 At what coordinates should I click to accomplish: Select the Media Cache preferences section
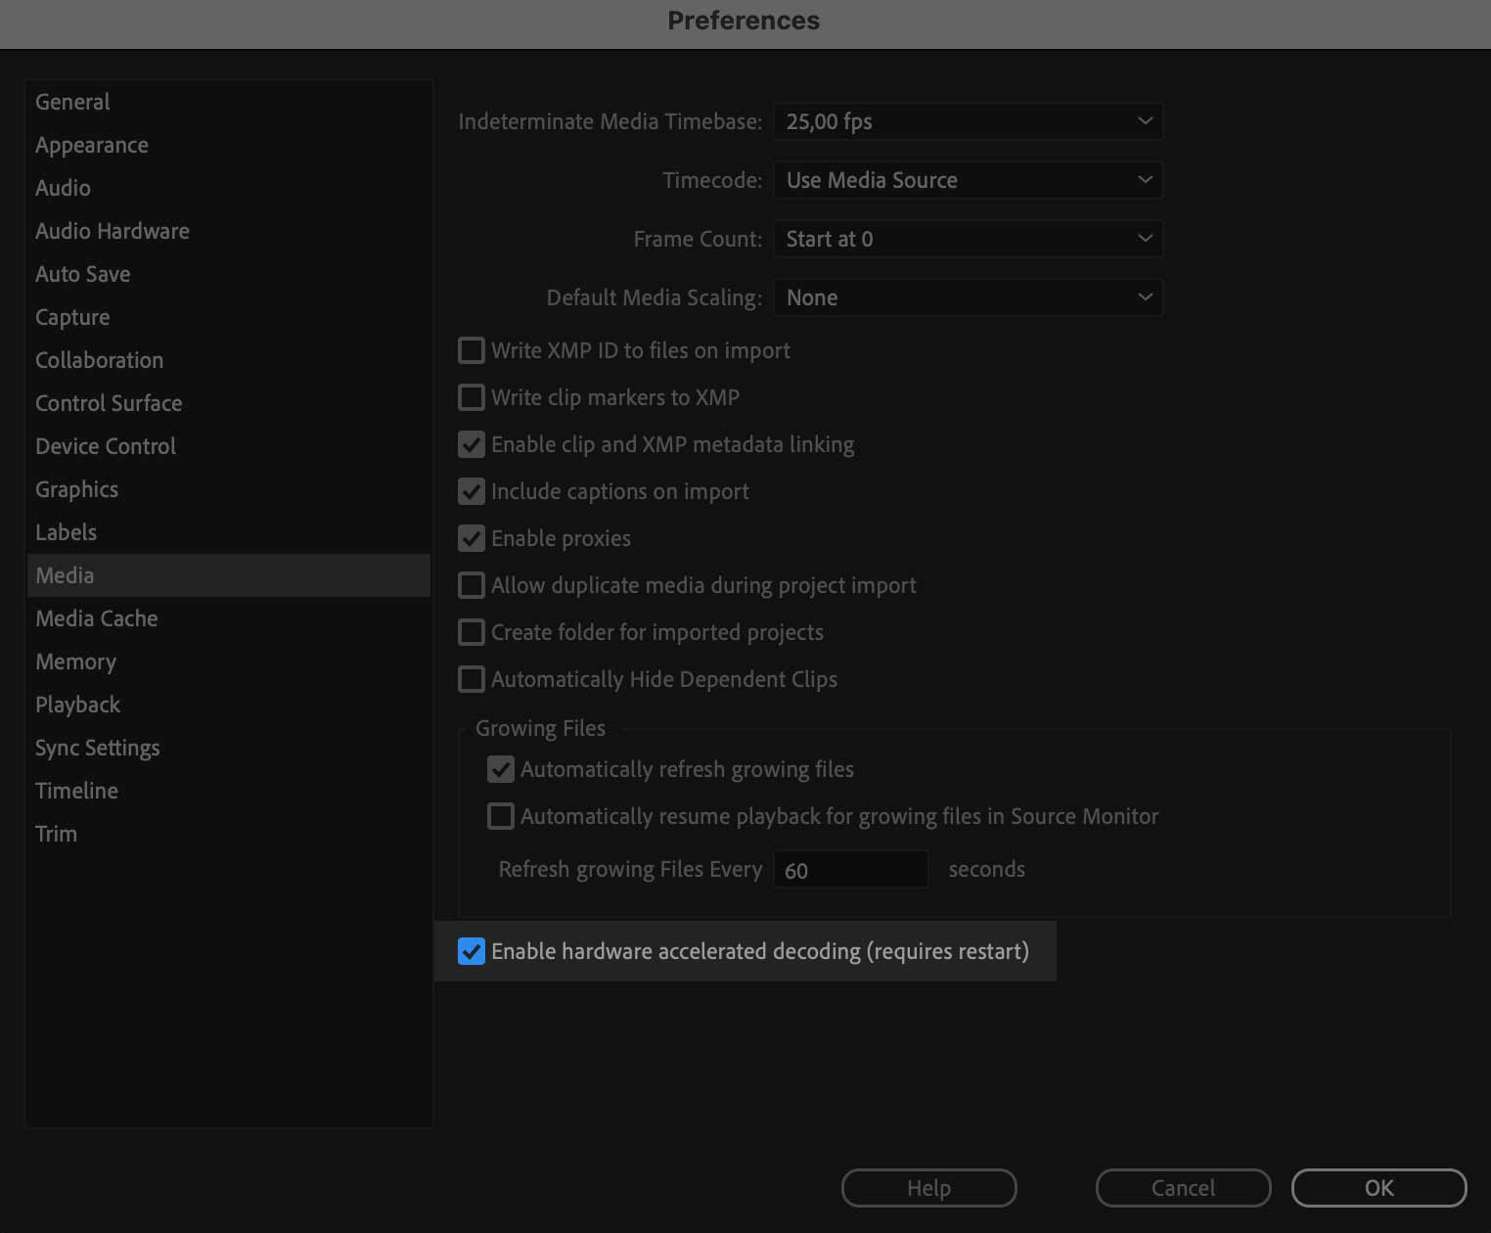pyautogui.click(x=96, y=618)
